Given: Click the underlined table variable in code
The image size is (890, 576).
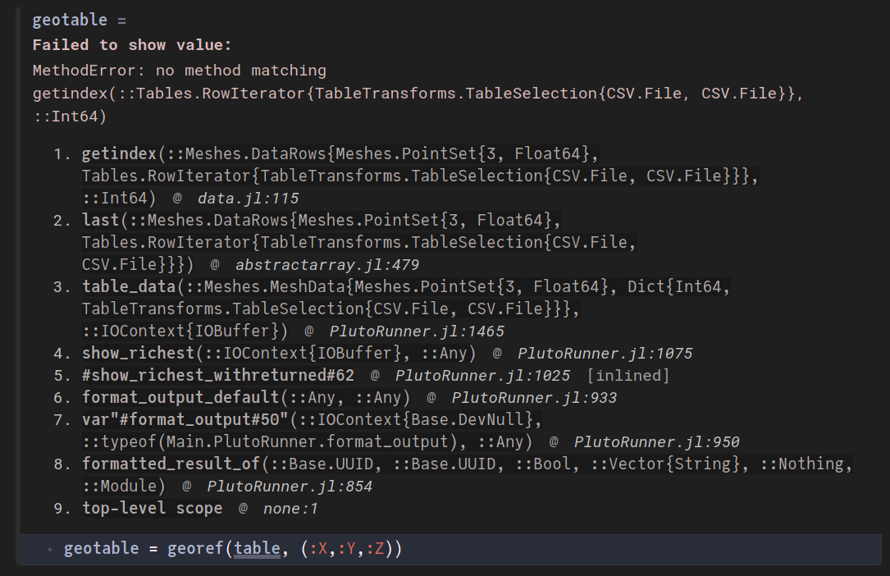Looking at the screenshot, I should tap(257, 548).
